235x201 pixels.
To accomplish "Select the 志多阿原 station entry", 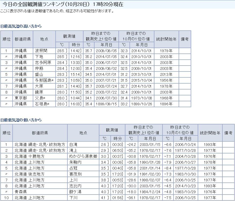I will pyautogui.click(x=42, y=63).
